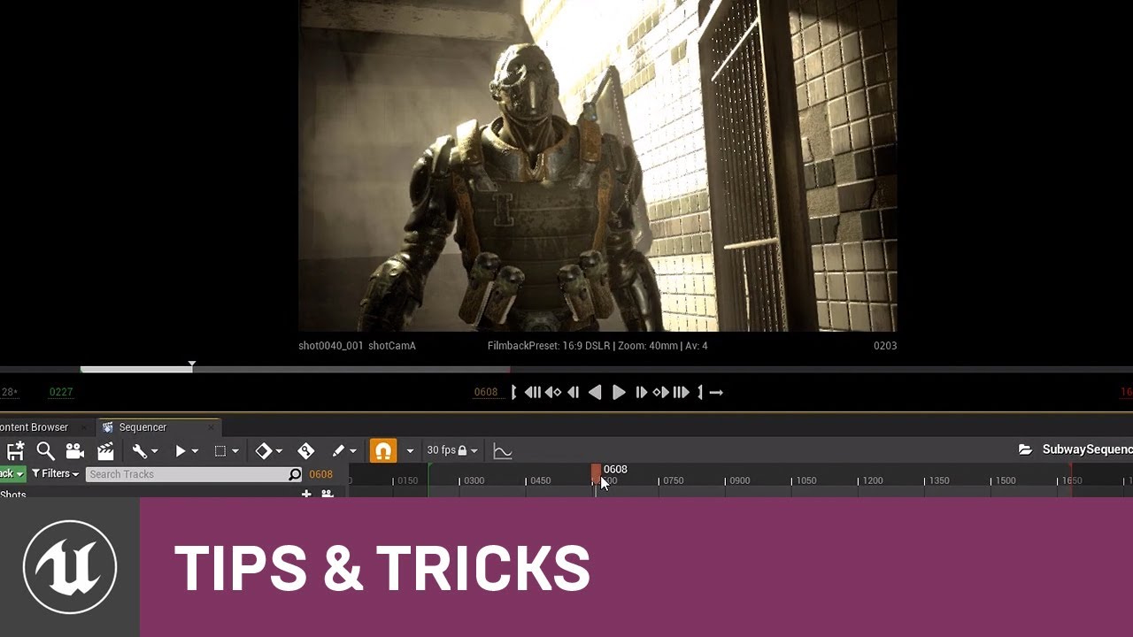The height and width of the screenshot is (637, 1133).
Task: Click the viewport scrub bar handle
Action: pyautogui.click(x=191, y=365)
